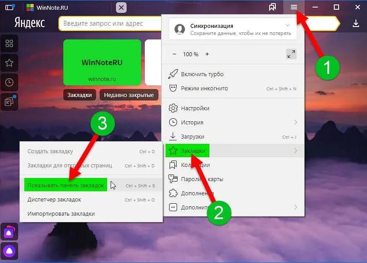Minimize the browser window
The image size is (367, 263).
point(315,7)
